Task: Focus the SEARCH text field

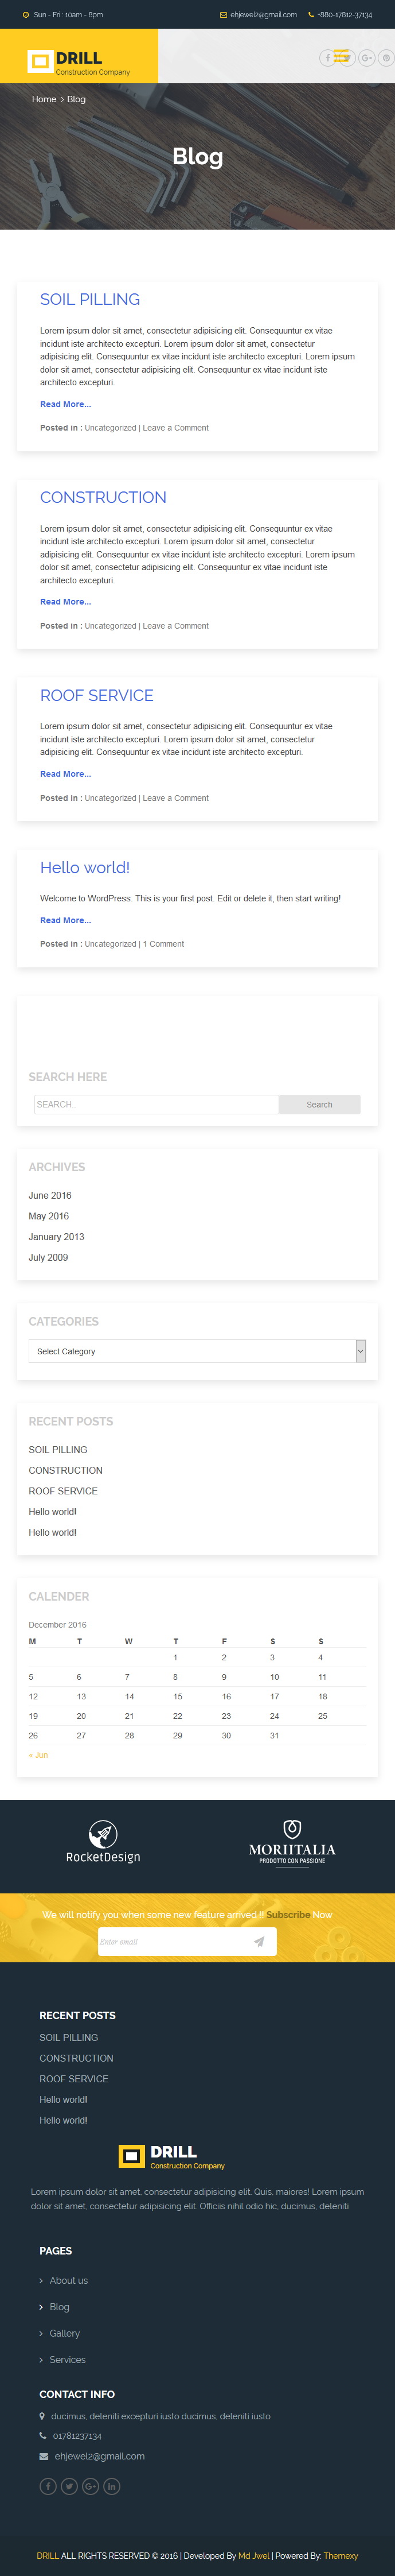Action: click(155, 1104)
